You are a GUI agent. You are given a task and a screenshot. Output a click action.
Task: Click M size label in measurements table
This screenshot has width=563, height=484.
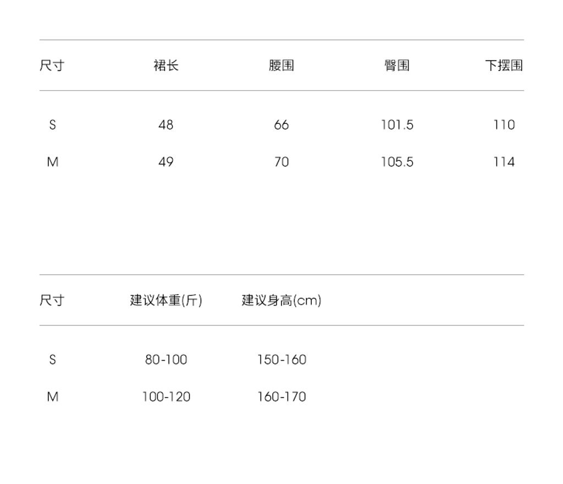click(x=52, y=162)
